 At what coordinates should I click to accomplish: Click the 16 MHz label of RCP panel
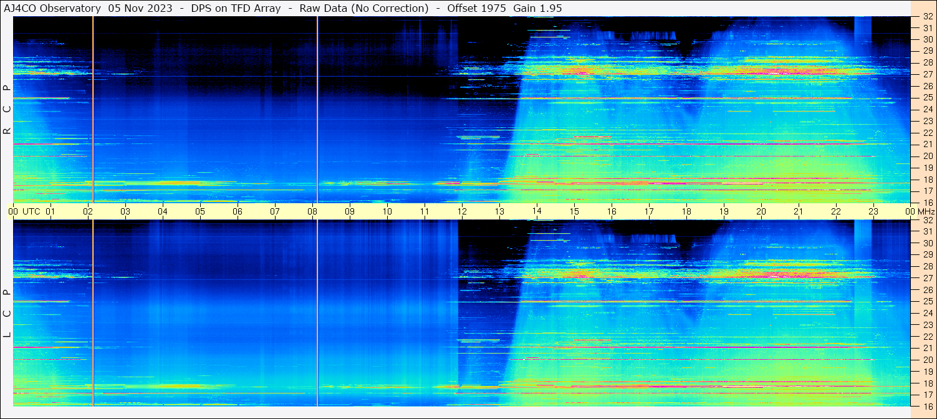click(927, 203)
